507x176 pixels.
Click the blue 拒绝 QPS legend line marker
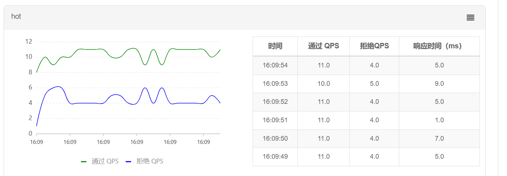point(128,162)
